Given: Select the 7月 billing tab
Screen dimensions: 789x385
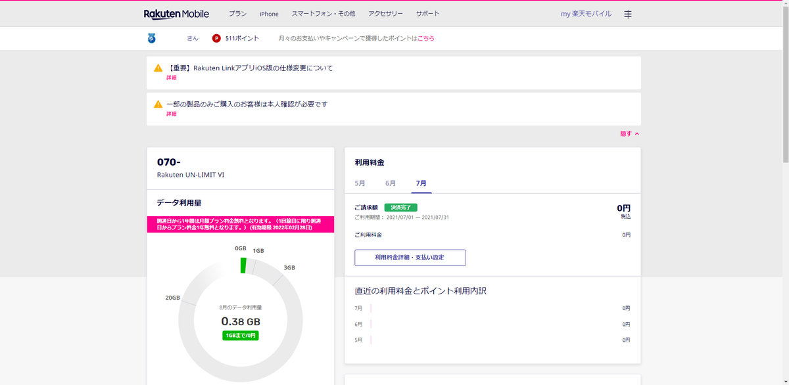Looking at the screenshot, I should pos(421,183).
